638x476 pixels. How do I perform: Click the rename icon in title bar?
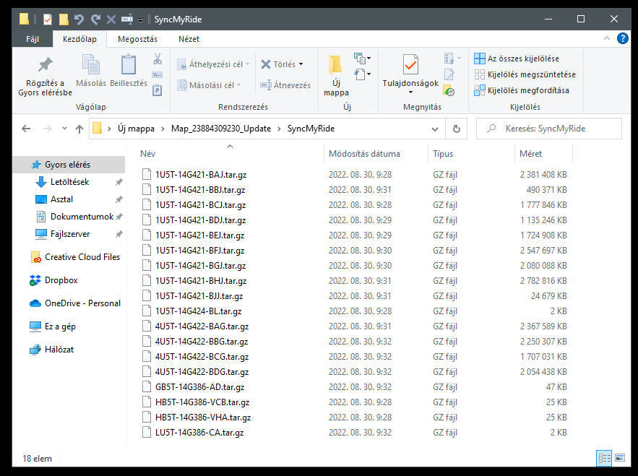click(x=127, y=19)
